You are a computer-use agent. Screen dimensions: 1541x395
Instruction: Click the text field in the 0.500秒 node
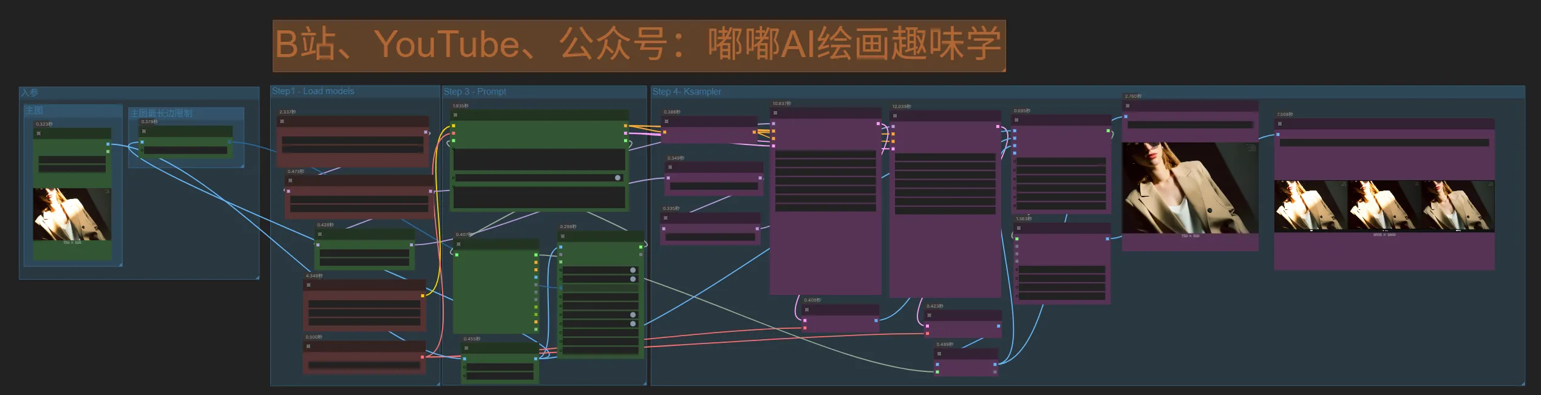click(x=364, y=365)
